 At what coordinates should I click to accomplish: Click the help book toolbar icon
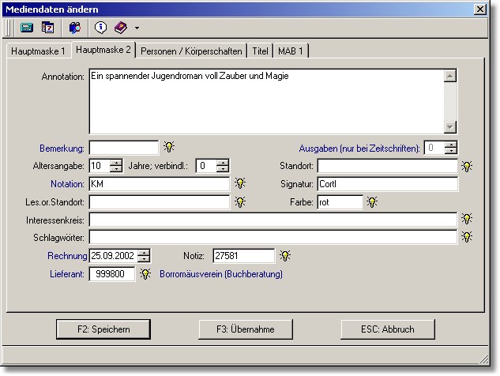120,27
